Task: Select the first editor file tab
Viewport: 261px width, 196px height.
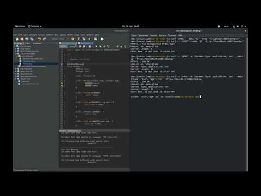Action: click(68, 44)
